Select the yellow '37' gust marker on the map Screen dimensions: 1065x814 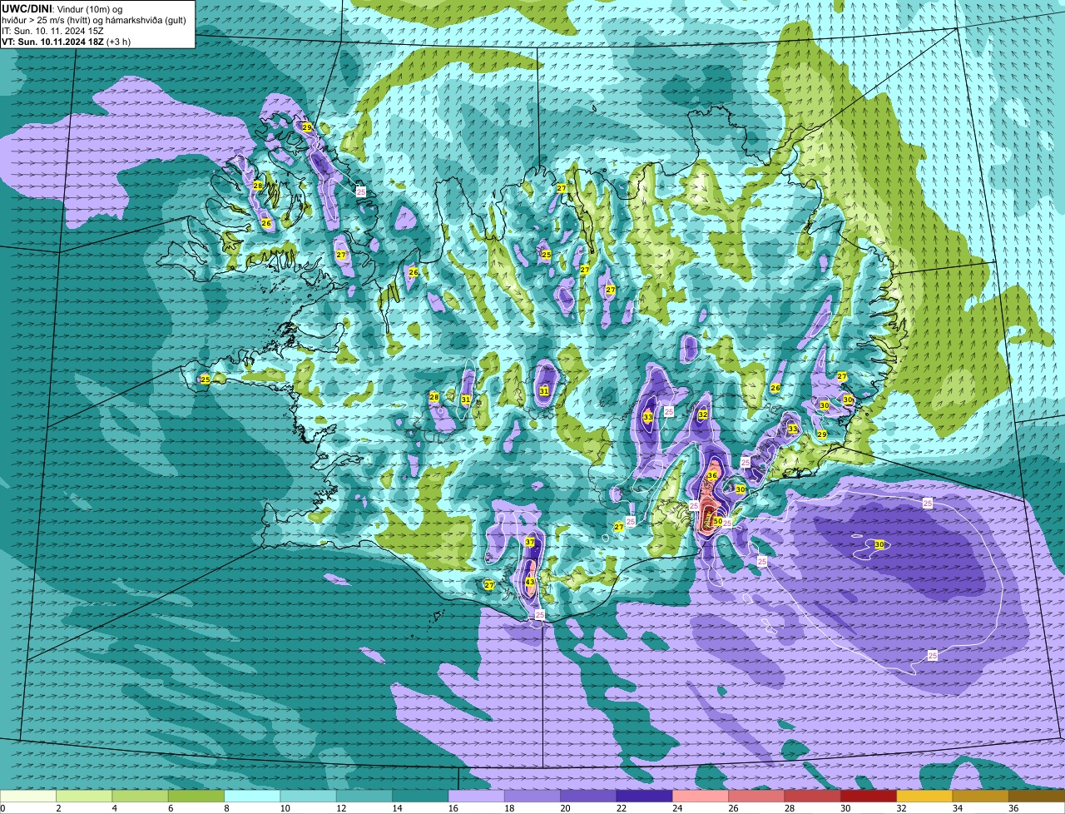[x=530, y=543]
